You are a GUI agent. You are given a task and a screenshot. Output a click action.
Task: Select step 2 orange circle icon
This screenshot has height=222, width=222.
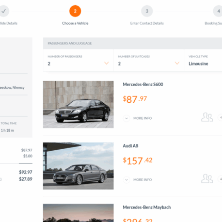[x=75, y=11]
